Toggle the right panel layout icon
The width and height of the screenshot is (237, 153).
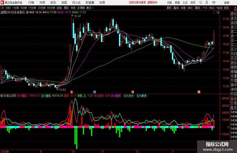tap(218, 13)
